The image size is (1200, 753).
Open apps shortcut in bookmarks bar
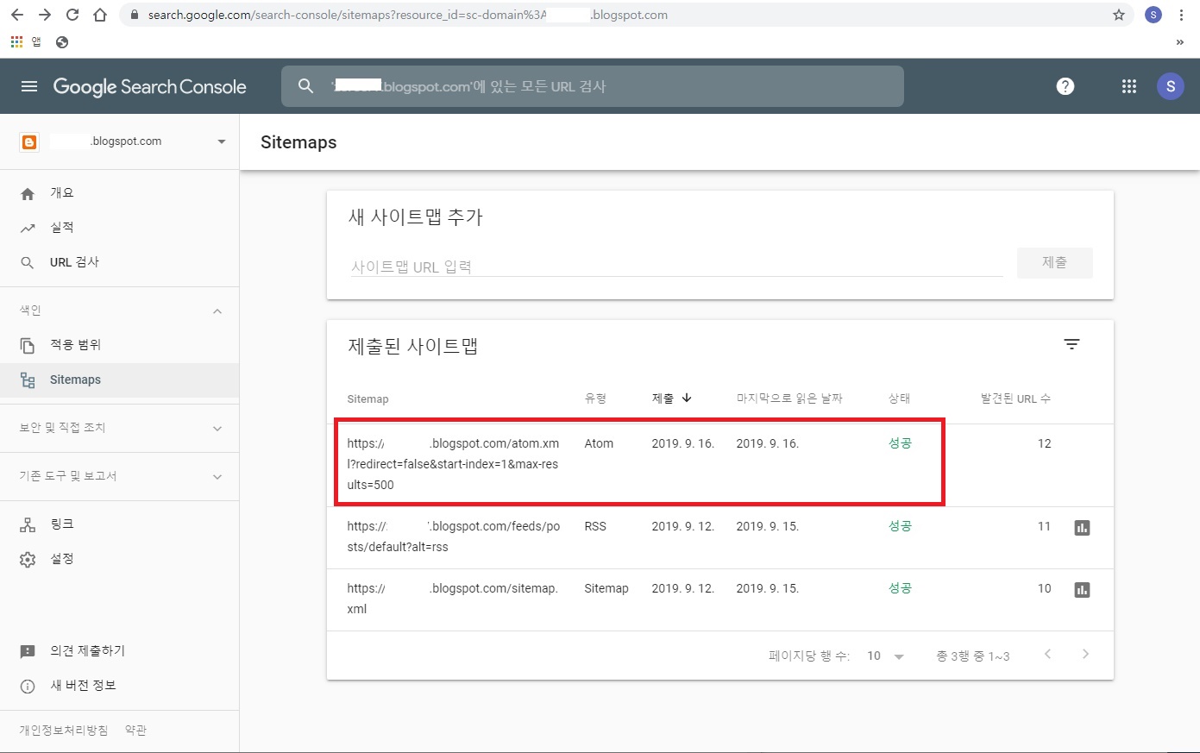coord(25,41)
